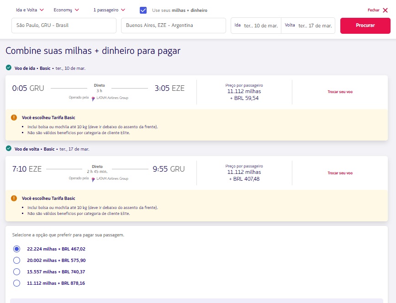Click Trocar seu voo for outbound flight
Viewport: 396px width, 303px height.
[x=340, y=92]
